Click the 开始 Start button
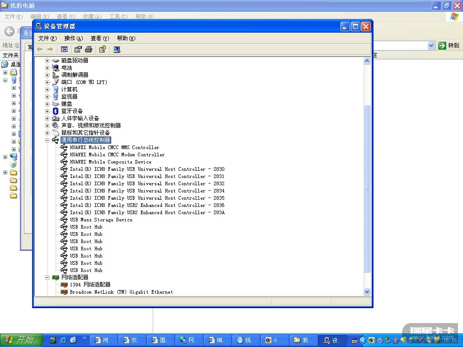 (x=22, y=340)
